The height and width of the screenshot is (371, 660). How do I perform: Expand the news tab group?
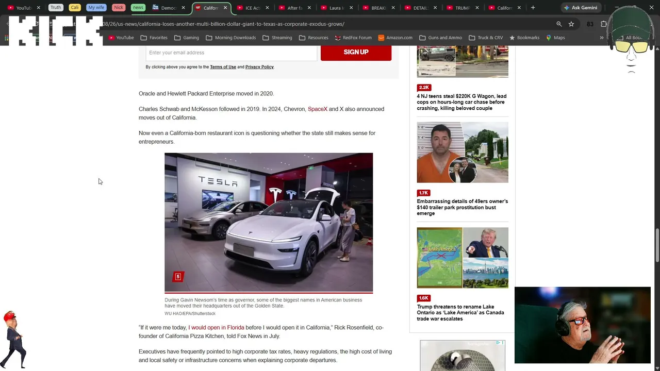(x=138, y=8)
